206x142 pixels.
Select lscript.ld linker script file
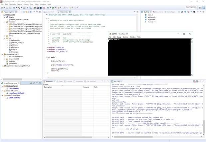point(15,50)
